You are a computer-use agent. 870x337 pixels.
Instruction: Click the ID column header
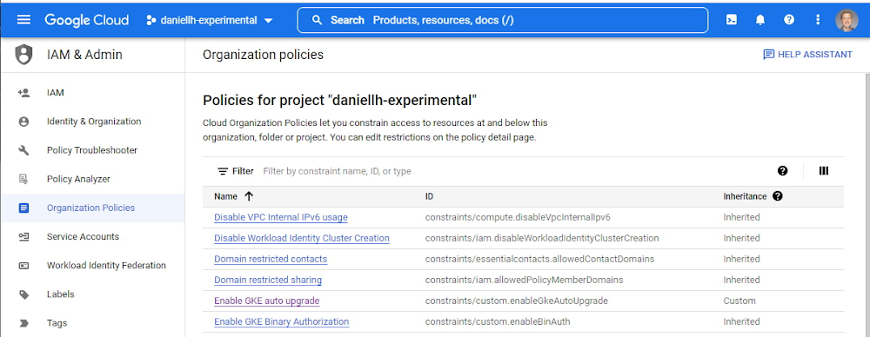click(430, 196)
